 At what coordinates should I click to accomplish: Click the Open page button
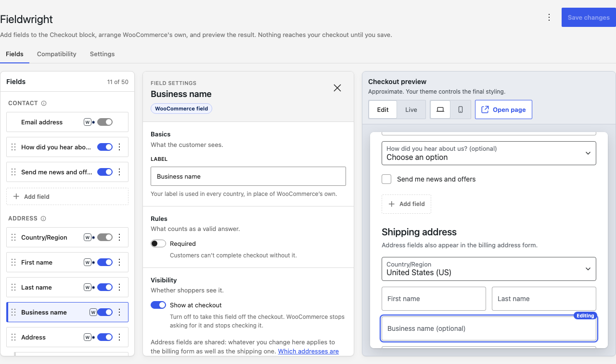503,109
